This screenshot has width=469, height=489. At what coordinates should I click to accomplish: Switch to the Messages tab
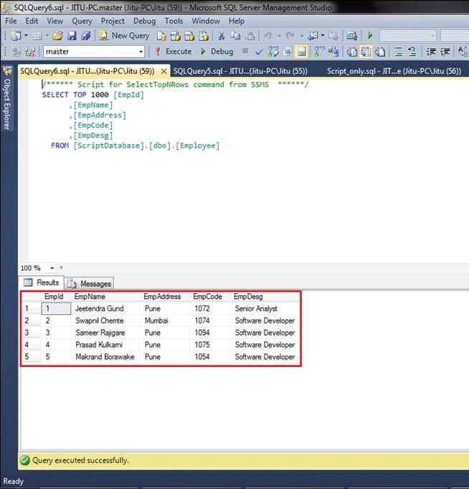point(90,283)
